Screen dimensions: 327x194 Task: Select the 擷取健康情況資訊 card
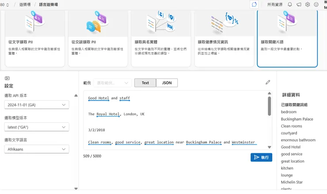[x=224, y=38]
